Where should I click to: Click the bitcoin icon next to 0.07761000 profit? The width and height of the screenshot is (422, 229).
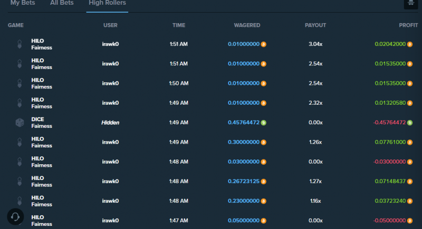(x=410, y=142)
